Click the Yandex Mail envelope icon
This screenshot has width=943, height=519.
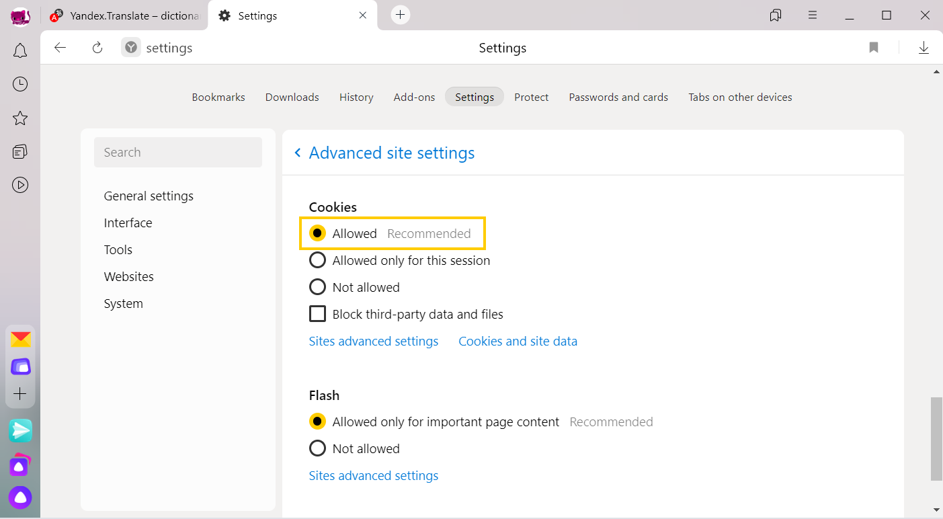20,340
